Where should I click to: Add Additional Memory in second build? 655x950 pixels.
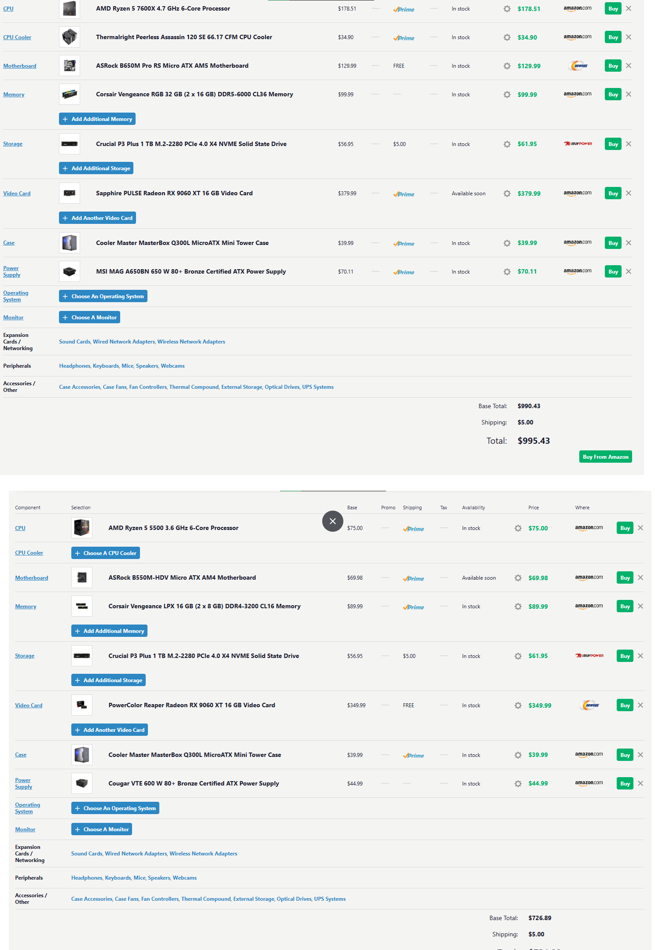pyautogui.click(x=109, y=631)
